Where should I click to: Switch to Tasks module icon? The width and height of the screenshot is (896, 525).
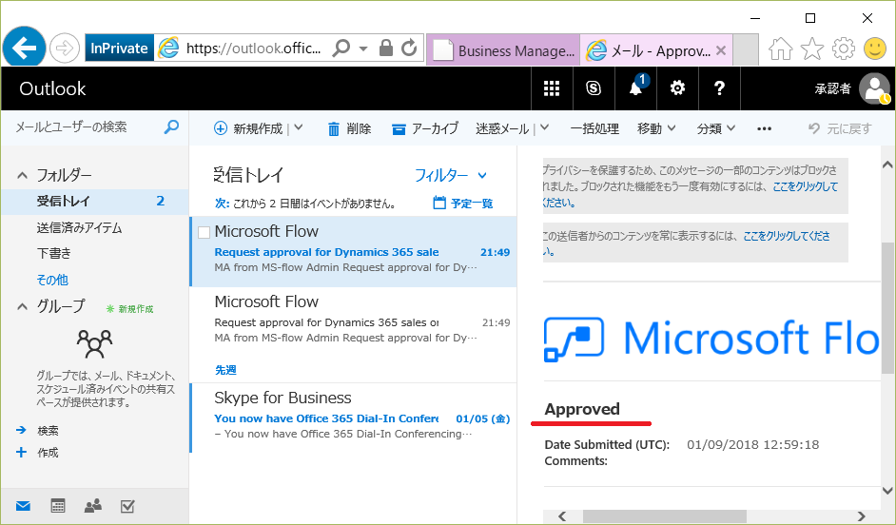click(127, 506)
